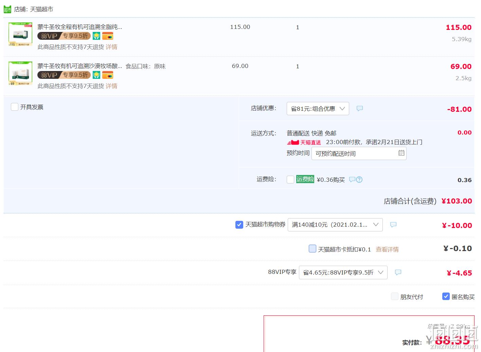Open product title 蒙牛圣牧全程有机可追溯全脂纯
Viewport: 481px width, 352px height.
pos(79,27)
